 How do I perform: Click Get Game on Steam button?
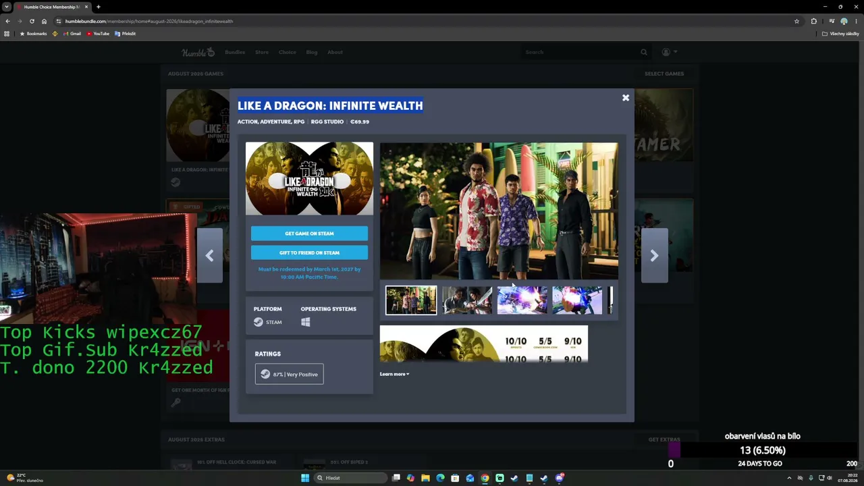click(x=309, y=234)
